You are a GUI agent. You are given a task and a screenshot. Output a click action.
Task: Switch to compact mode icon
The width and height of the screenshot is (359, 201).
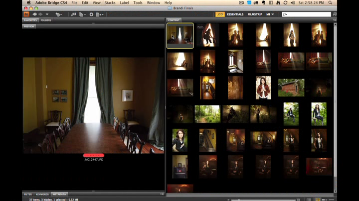(335, 14)
